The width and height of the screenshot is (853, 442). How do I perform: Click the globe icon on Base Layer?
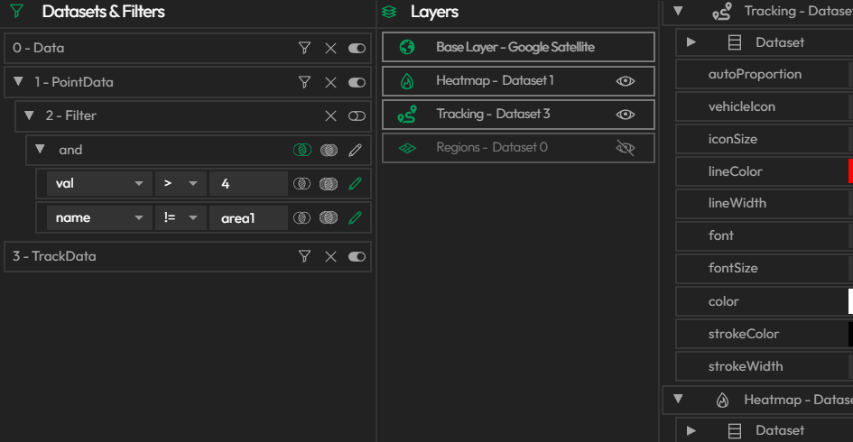tap(407, 47)
